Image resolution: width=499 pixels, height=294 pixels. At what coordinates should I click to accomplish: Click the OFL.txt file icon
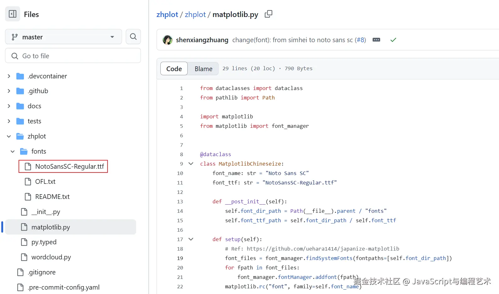(28, 182)
